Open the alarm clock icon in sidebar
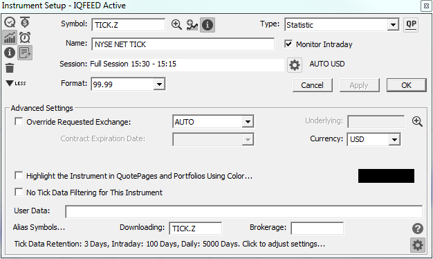 [x=25, y=37]
